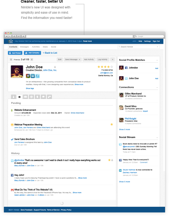Toggle the star on the @johndoe tweet
Viewport: 169px width, 216px height.
[109, 160]
